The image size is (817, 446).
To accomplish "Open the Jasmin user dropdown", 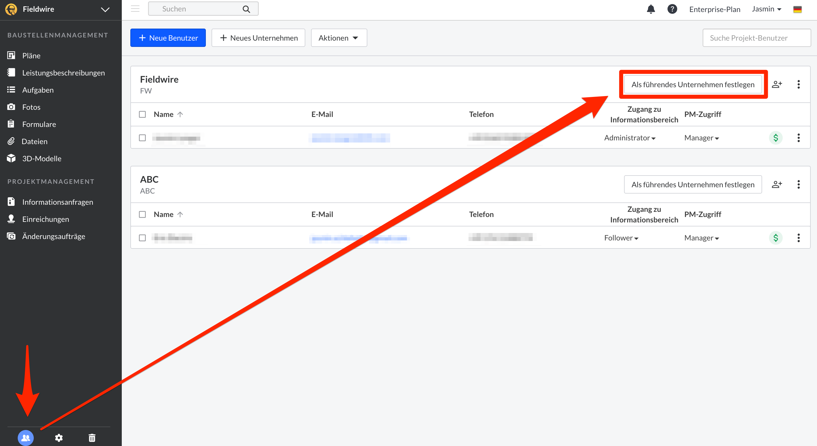I will [x=766, y=9].
